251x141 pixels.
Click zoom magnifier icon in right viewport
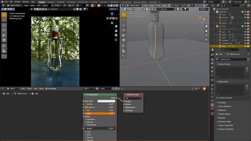206,26
